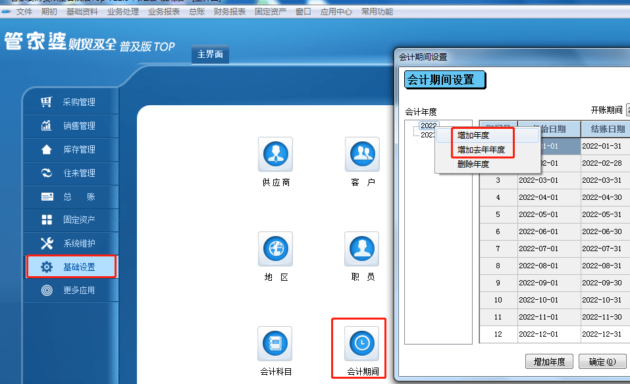Click the 系统维护 sidebar label
The width and height of the screenshot is (630, 384).
pos(79,243)
